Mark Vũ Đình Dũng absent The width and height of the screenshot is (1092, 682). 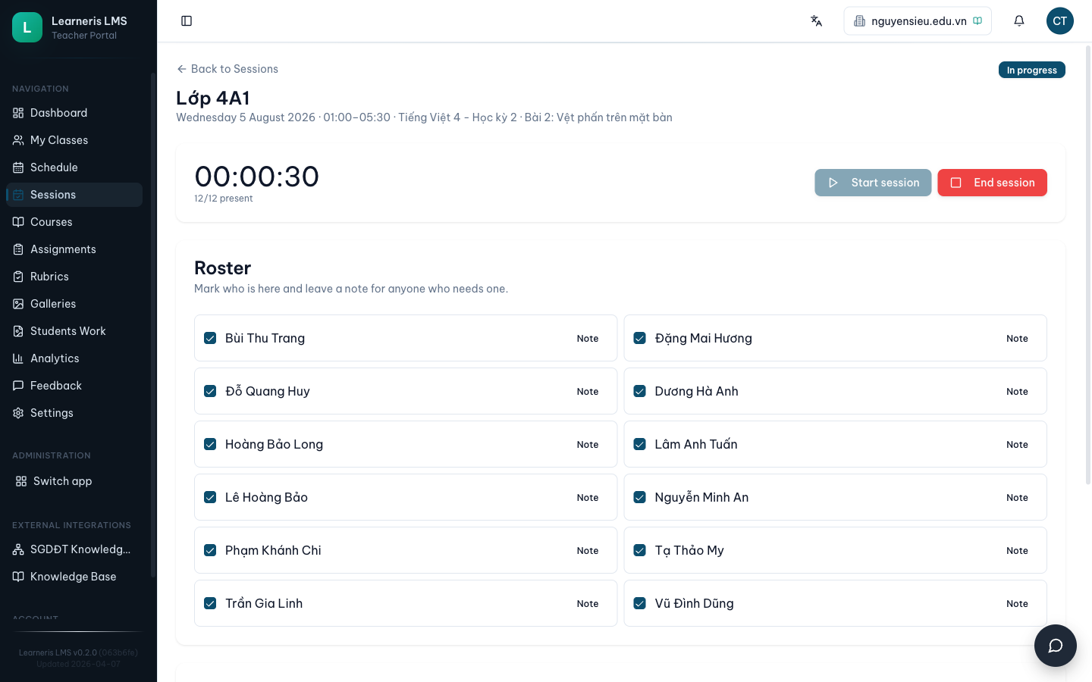(x=640, y=603)
